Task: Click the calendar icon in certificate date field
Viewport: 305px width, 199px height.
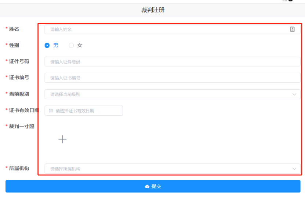Action: tap(51, 110)
